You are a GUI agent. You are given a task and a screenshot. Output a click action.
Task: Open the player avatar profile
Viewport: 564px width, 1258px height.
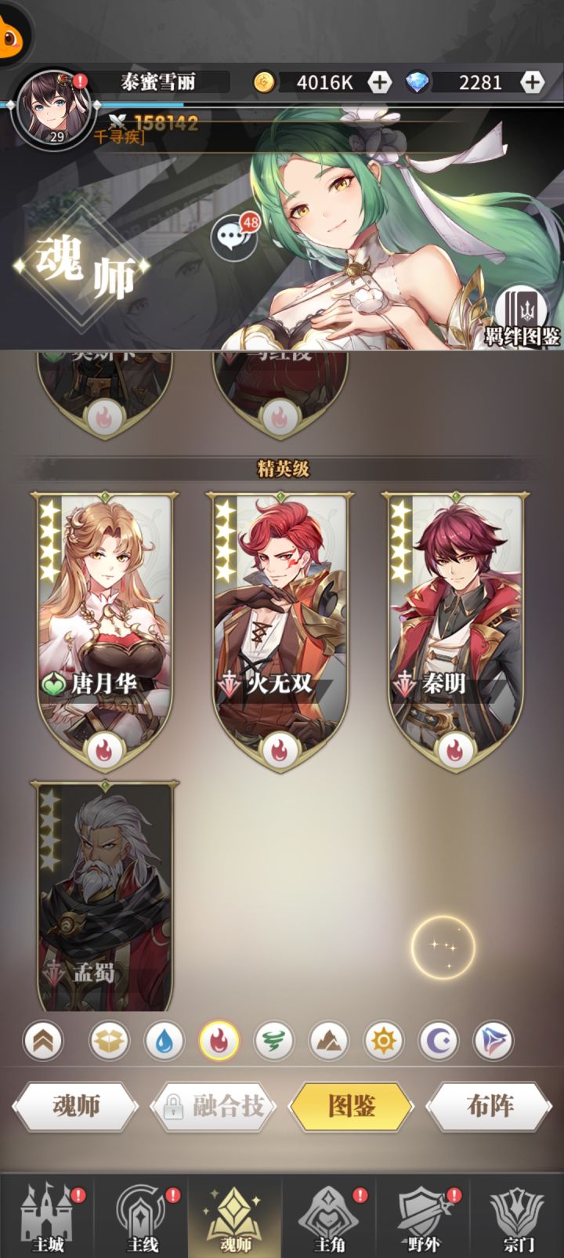[x=55, y=108]
